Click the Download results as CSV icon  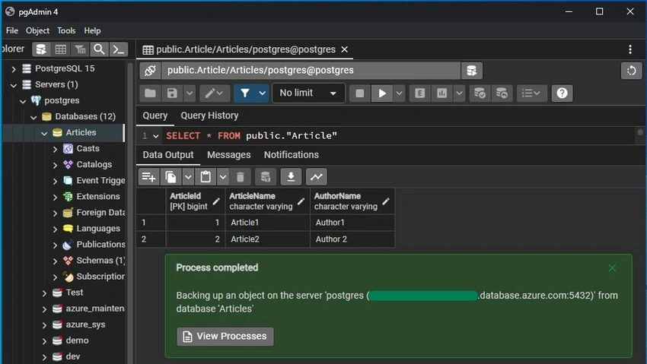point(291,177)
